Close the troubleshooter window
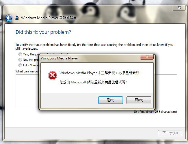This screenshot has height=144, width=188. 179,8
